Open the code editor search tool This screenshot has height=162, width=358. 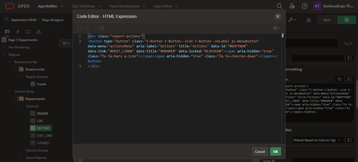(102, 28)
